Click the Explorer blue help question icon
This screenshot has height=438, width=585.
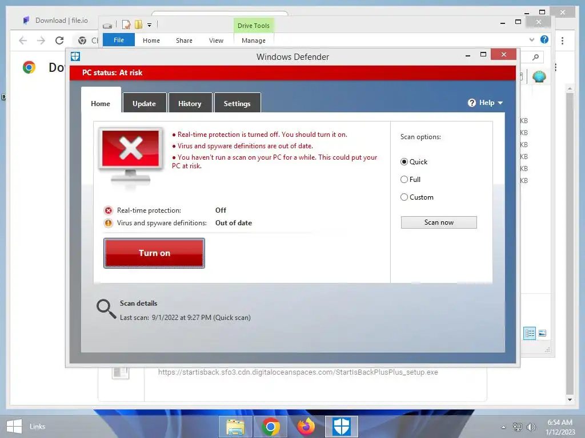(544, 39)
